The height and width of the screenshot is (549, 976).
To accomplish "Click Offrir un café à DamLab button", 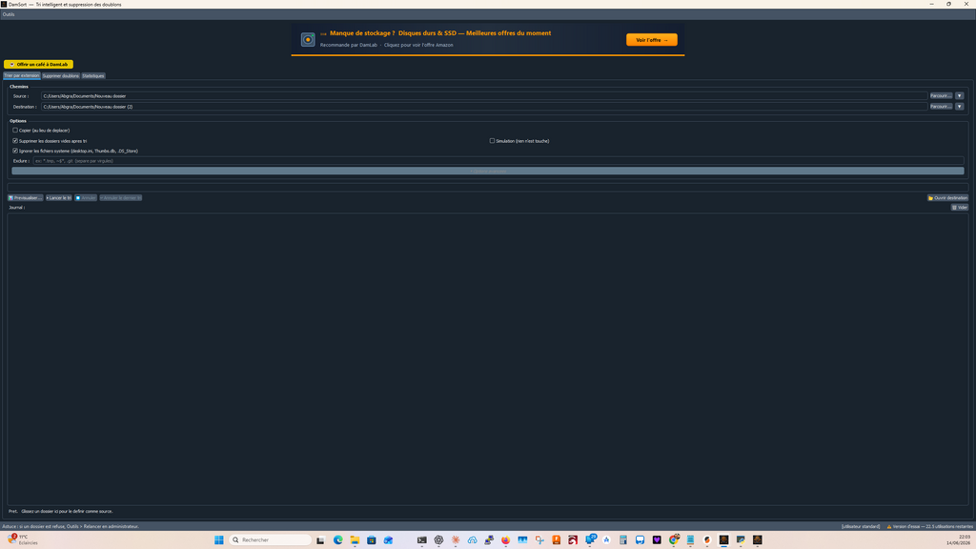I will (38, 64).
